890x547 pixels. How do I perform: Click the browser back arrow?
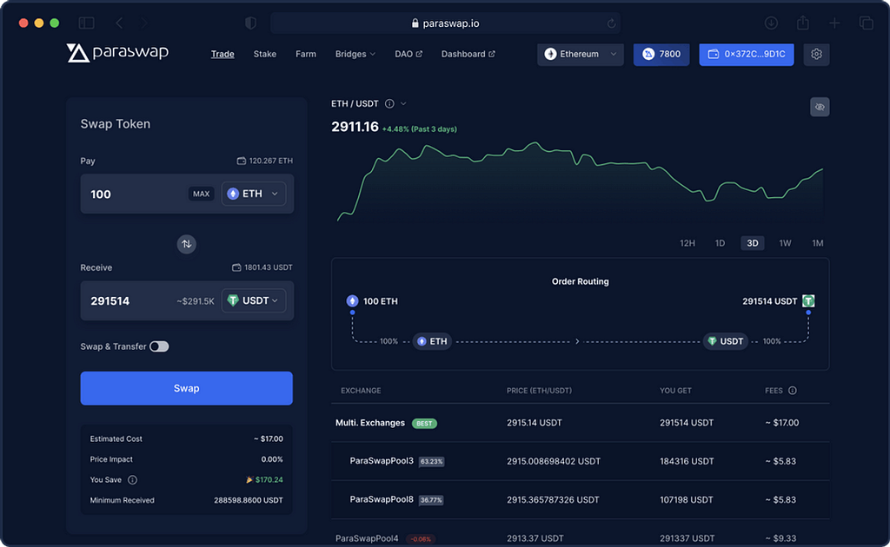click(x=119, y=23)
